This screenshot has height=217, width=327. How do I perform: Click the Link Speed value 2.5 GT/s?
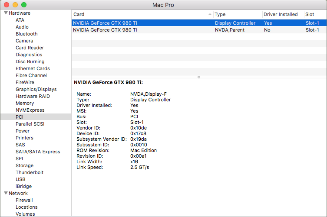(140, 167)
